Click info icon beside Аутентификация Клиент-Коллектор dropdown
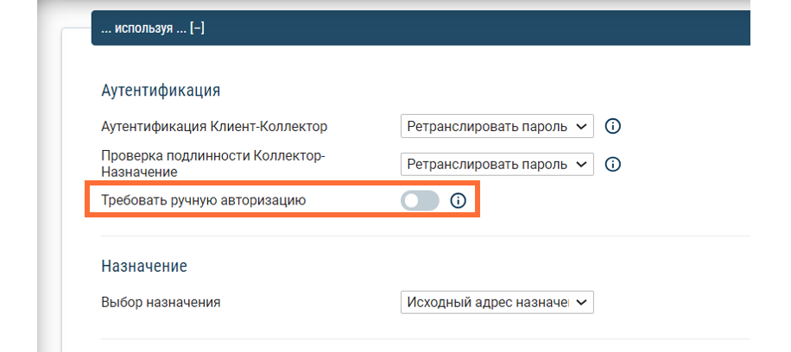This screenshot has height=352, width=791. (613, 127)
